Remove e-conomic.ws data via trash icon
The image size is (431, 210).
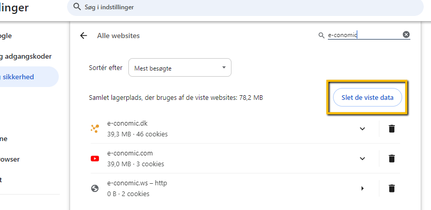click(x=392, y=188)
